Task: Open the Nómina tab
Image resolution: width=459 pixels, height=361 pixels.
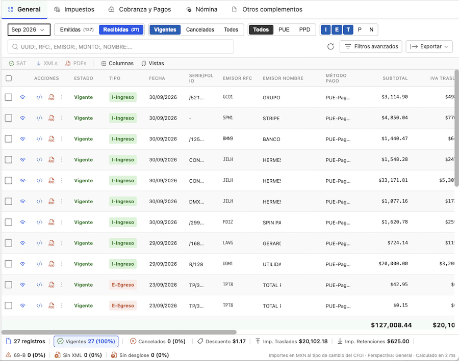Action: [x=202, y=9]
